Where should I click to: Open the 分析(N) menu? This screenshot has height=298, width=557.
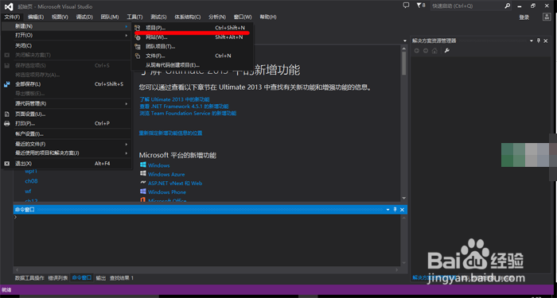(x=217, y=17)
